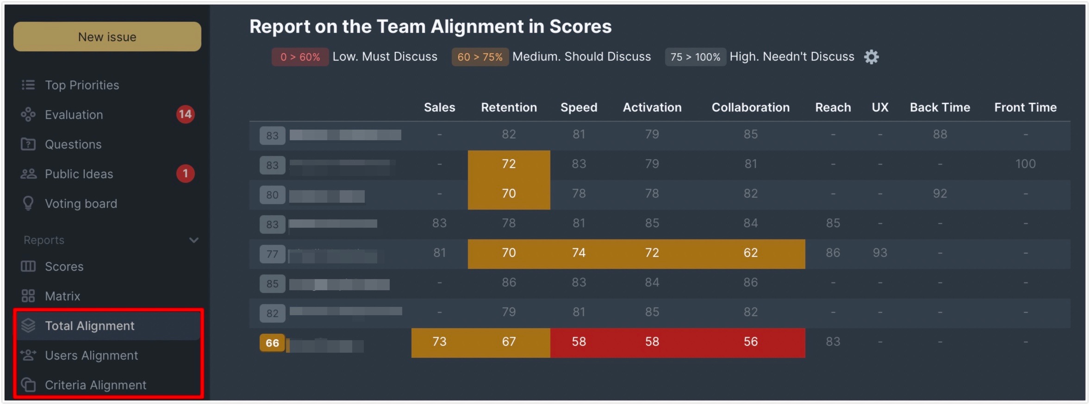Image resolution: width=1090 pixels, height=405 pixels.
Task: Click the Top Priorities list icon
Action: coord(28,85)
